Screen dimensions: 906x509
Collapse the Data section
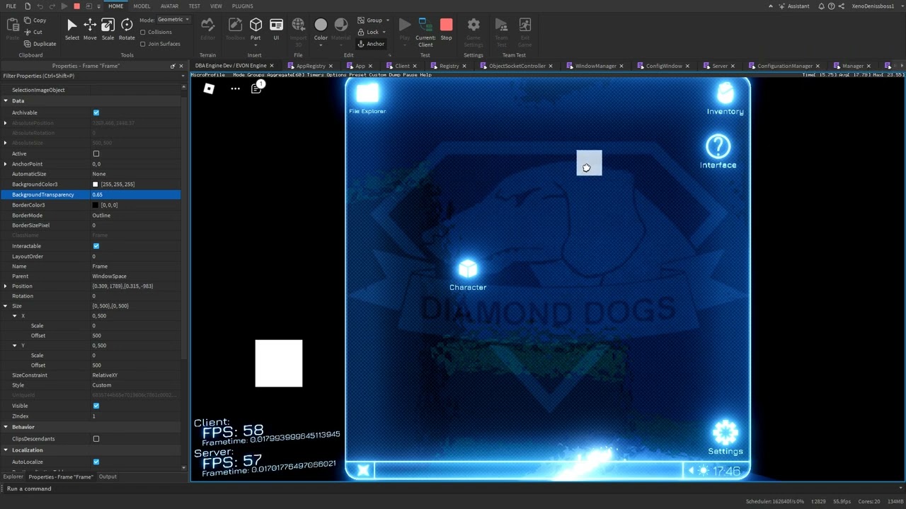6,101
